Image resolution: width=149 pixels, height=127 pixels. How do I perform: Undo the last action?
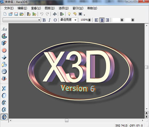(42, 14)
